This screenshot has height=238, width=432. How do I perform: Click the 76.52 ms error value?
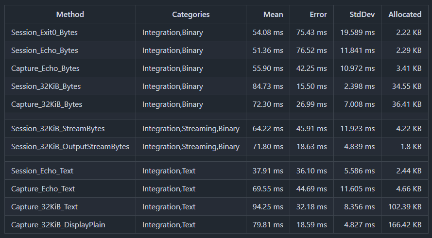pos(311,51)
